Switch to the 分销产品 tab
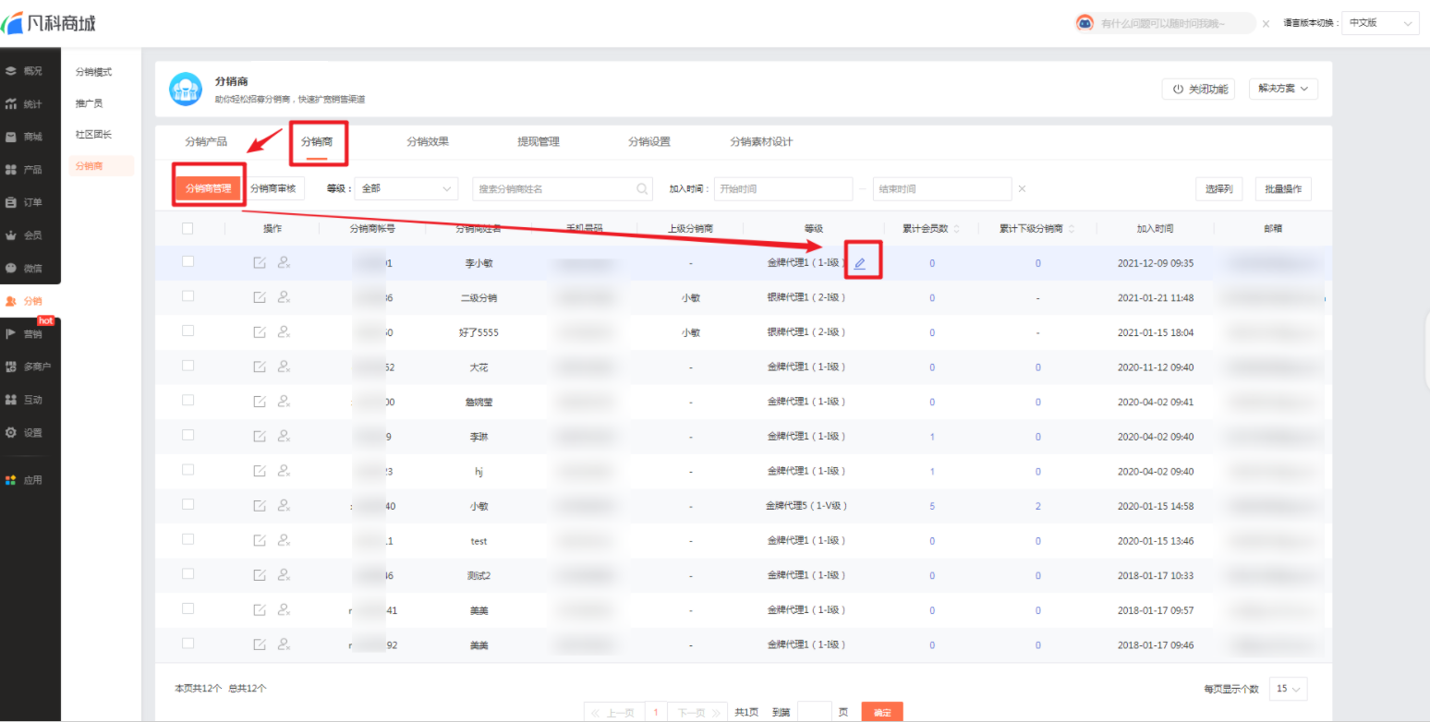The width and height of the screenshot is (1430, 722). tap(206, 142)
